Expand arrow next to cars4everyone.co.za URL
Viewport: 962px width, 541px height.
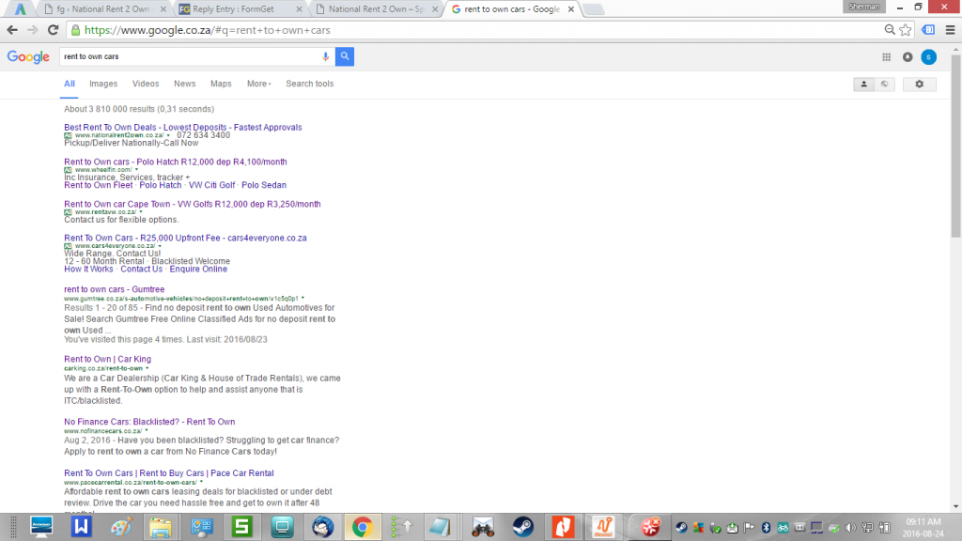click(x=160, y=246)
